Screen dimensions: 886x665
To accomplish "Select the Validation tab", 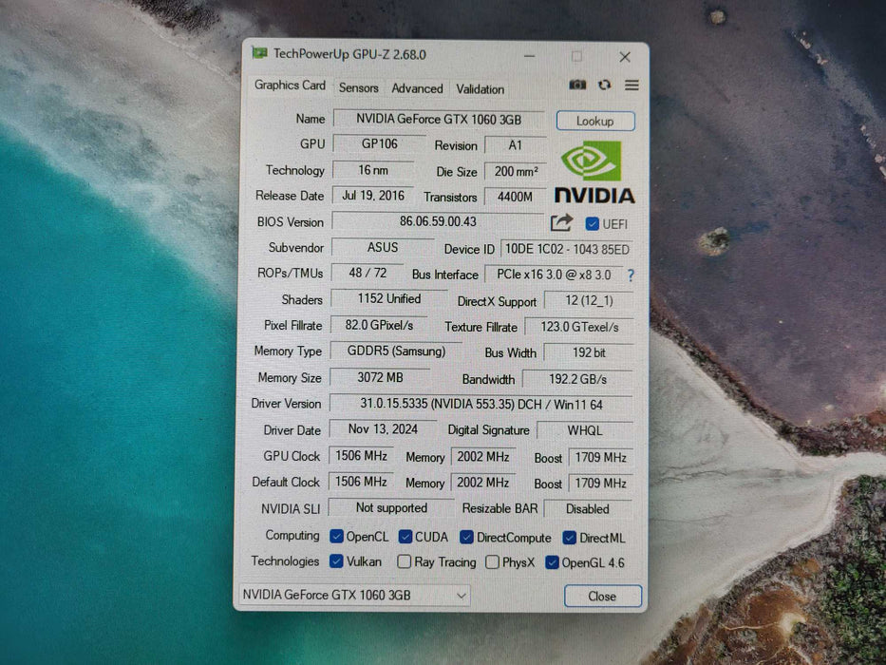I will click(480, 87).
